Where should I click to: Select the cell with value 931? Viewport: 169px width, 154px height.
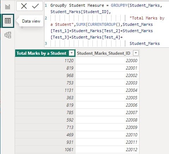pyautogui.click(x=45, y=142)
